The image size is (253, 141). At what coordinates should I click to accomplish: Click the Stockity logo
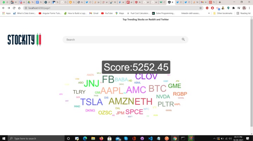24,39
